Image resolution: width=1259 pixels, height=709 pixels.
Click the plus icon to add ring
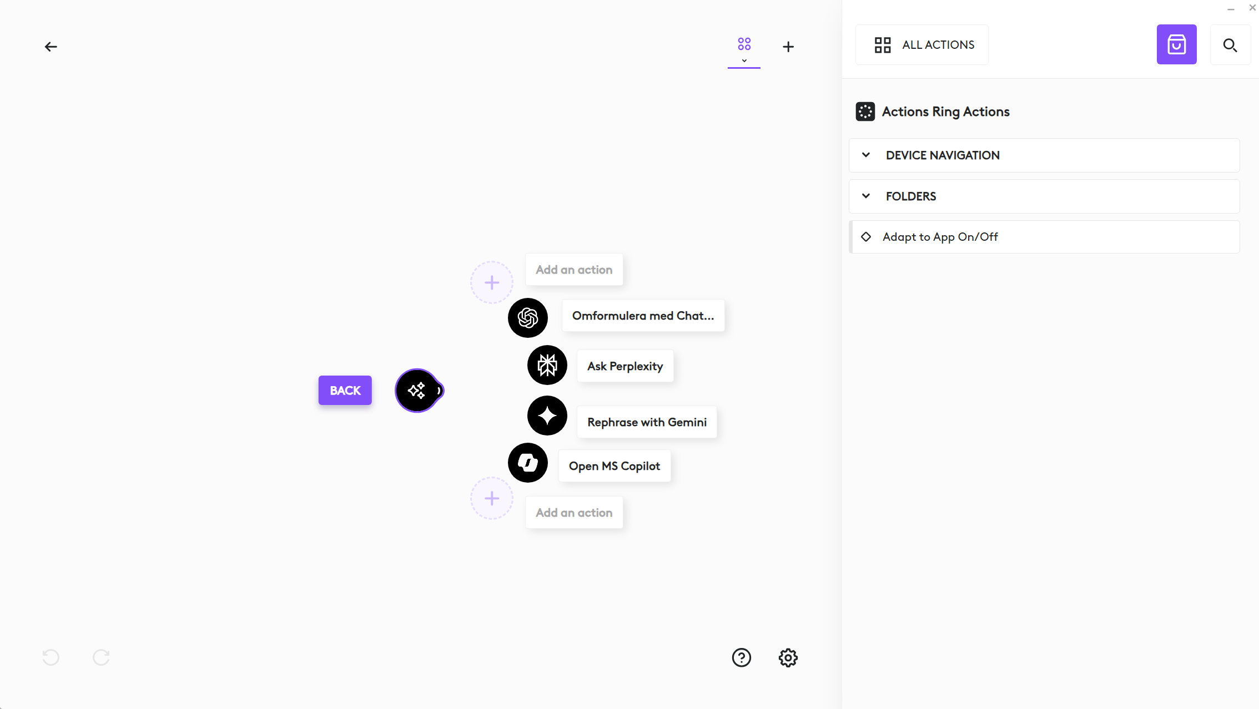(x=788, y=47)
